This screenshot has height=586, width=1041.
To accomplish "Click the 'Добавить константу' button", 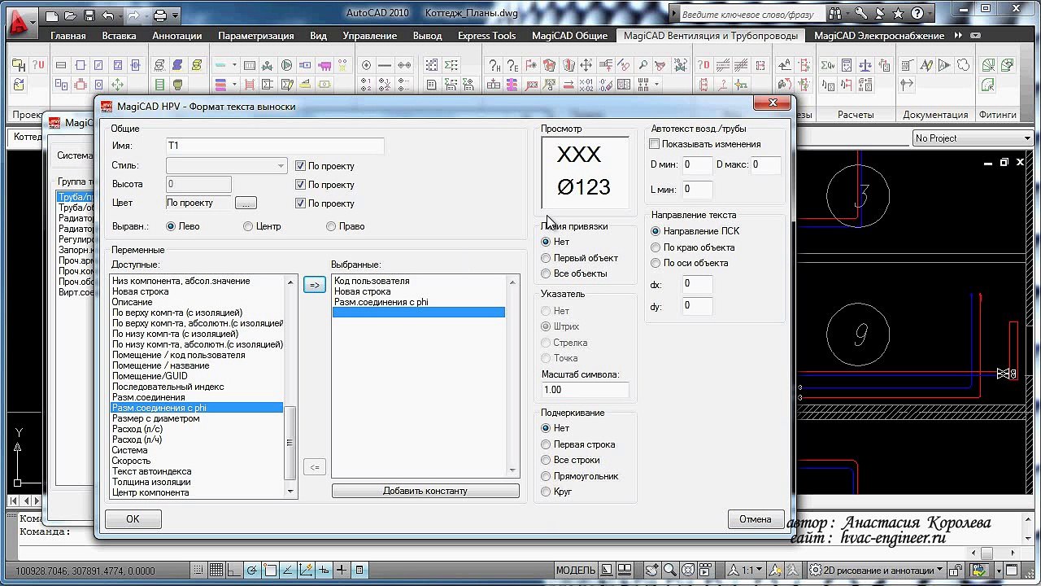I will (x=425, y=491).
